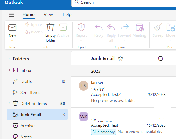181x139 pixels.
Task: Click the Ian sen sender name
Action: [97, 83]
